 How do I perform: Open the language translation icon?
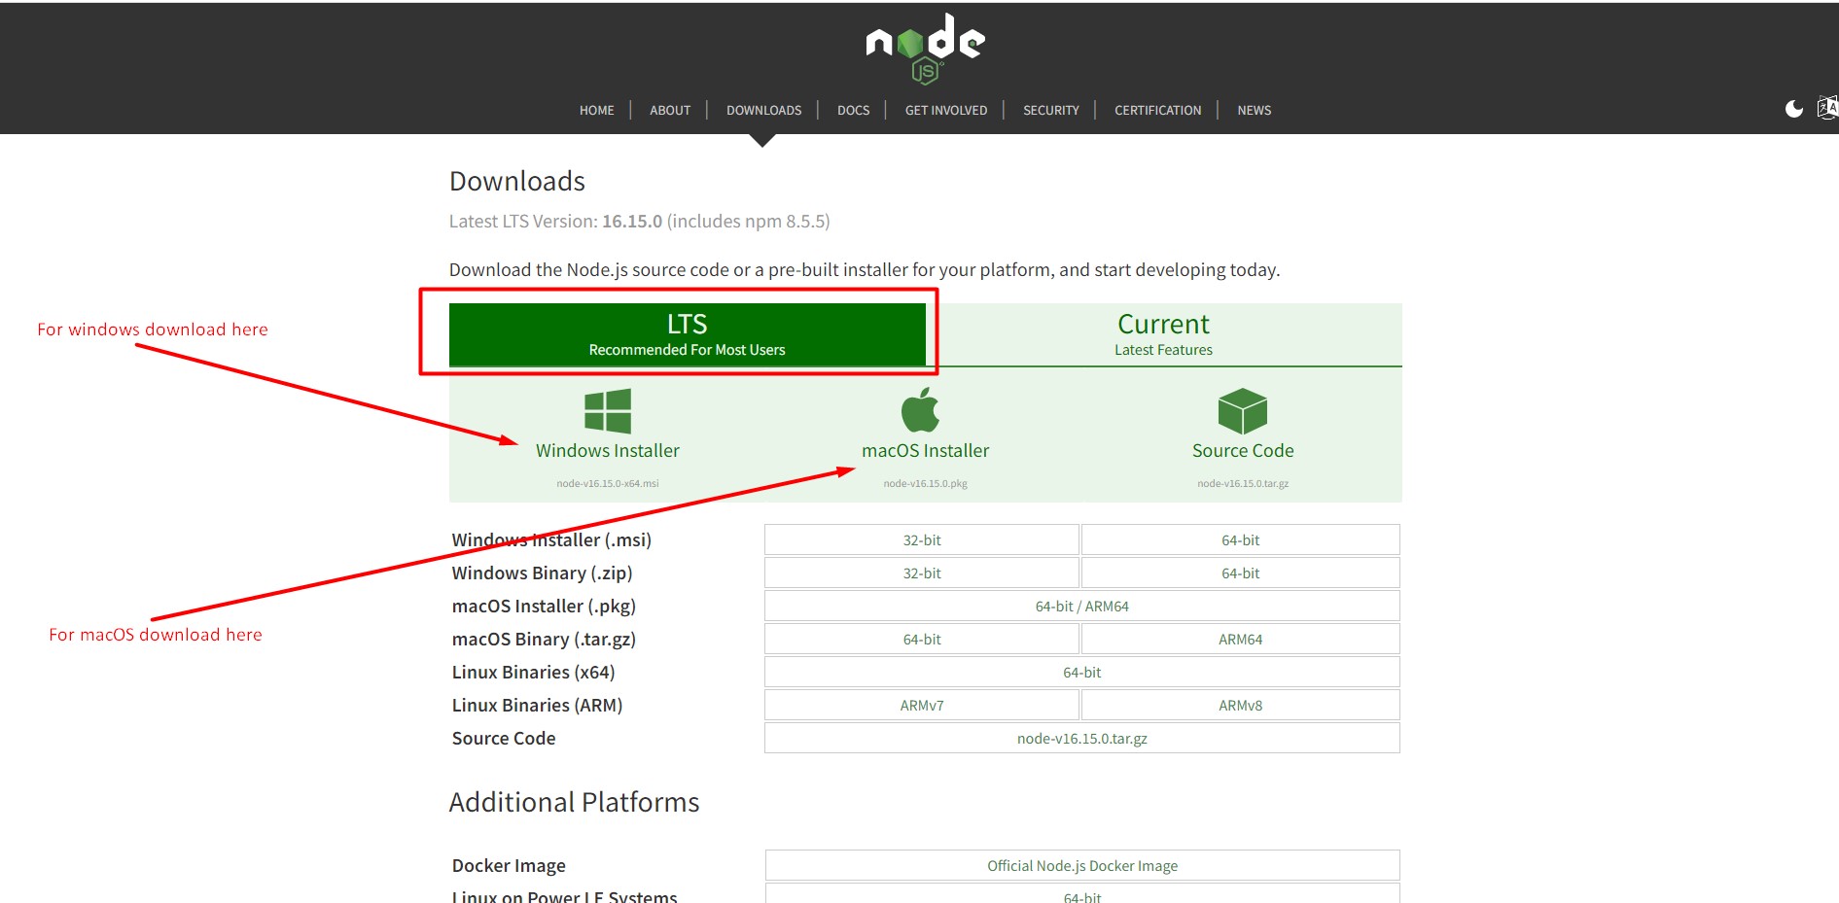(x=1827, y=108)
